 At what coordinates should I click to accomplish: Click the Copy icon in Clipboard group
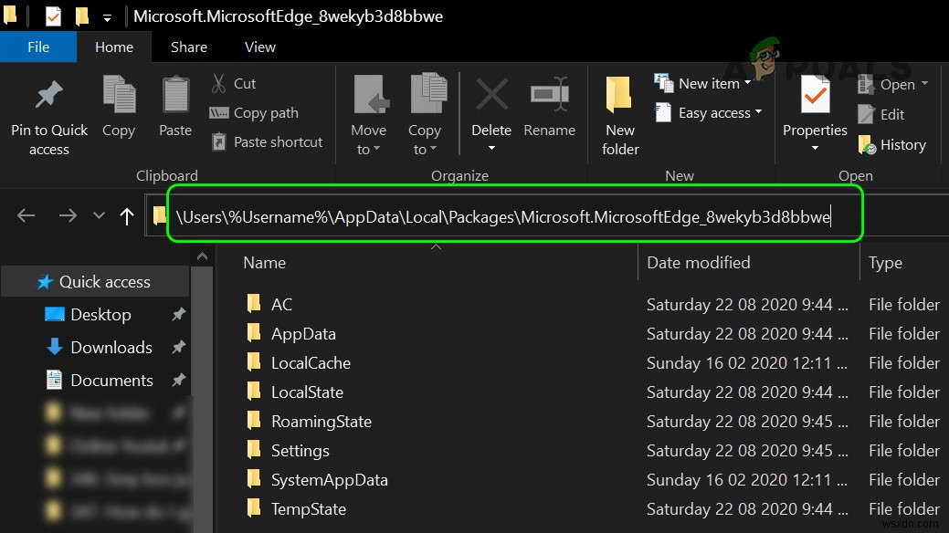coord(119,96)
